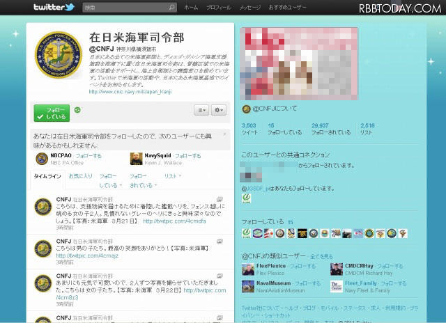View 15 フォローしている count
Screen dimensions: 446x323
click(284, 129)
